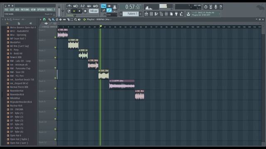266x149 pixels.
Task: Click the right-arrow step editing icon
Action: coord(109,6)
